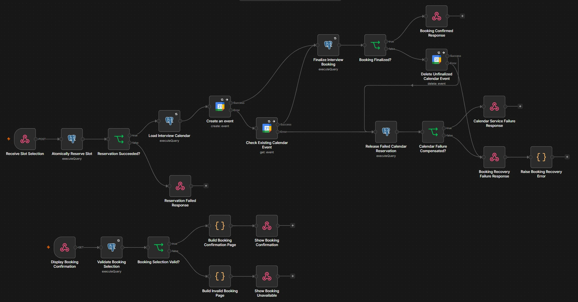578x302 pixels.
Task: Add a node after Raise Booking Recovery Error
Action: click(567, 157)
